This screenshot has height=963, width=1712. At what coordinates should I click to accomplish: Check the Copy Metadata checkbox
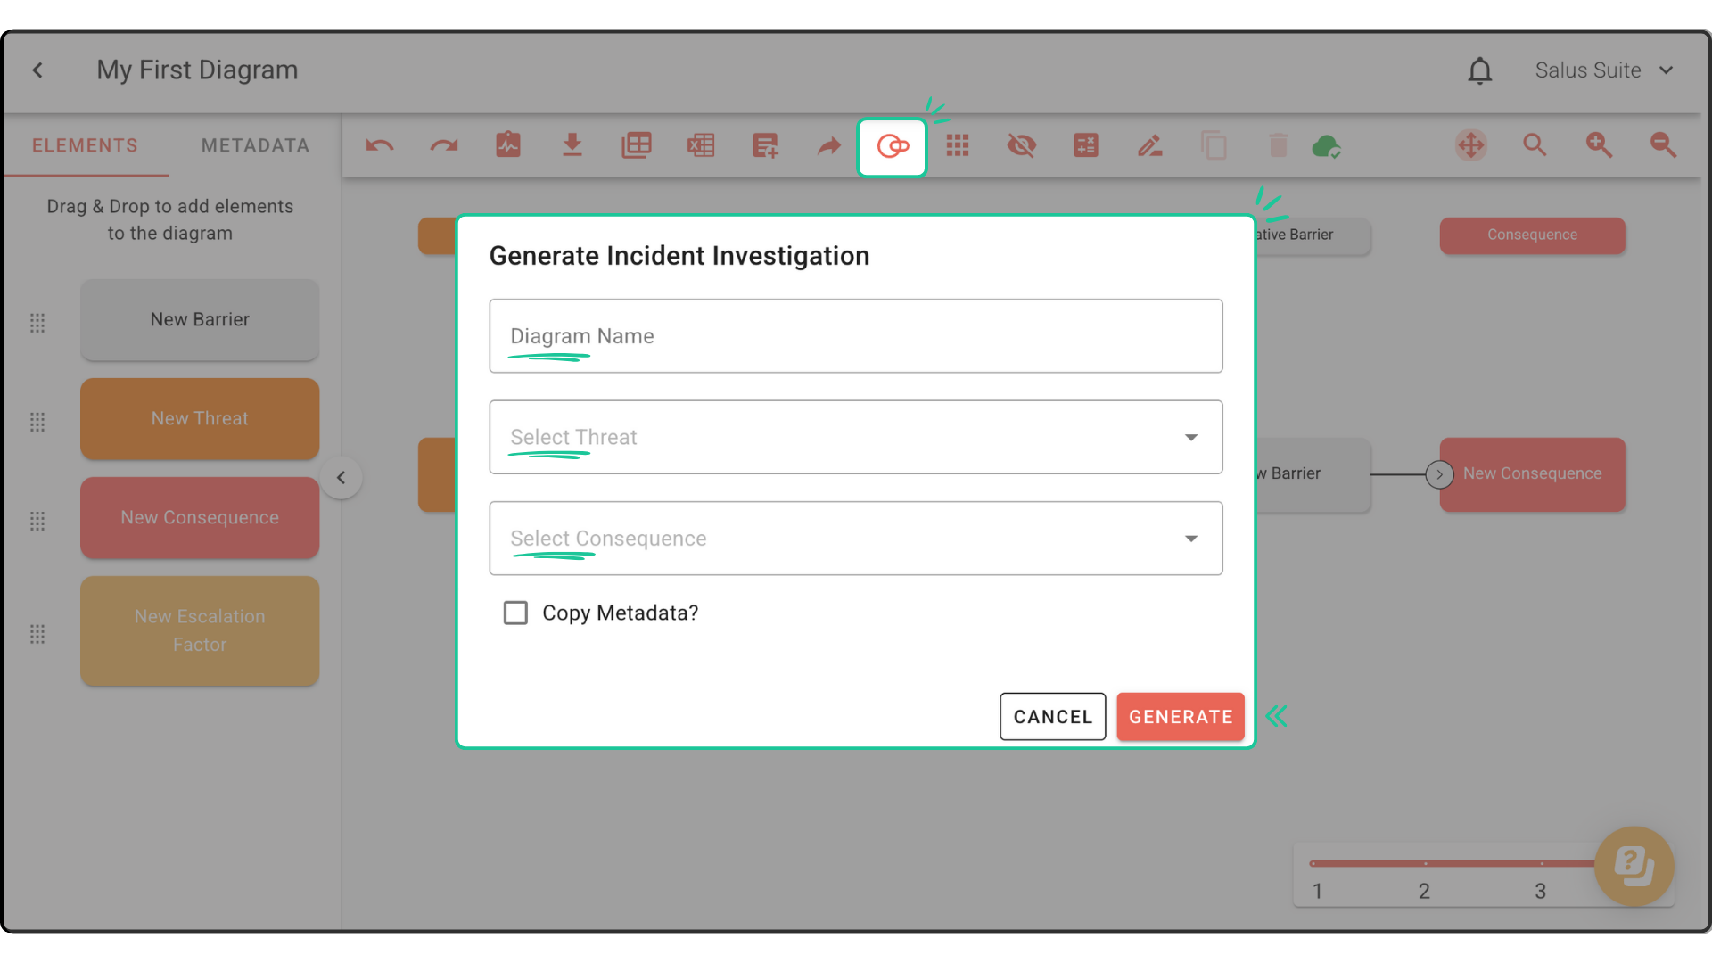(x=515, y=613)
